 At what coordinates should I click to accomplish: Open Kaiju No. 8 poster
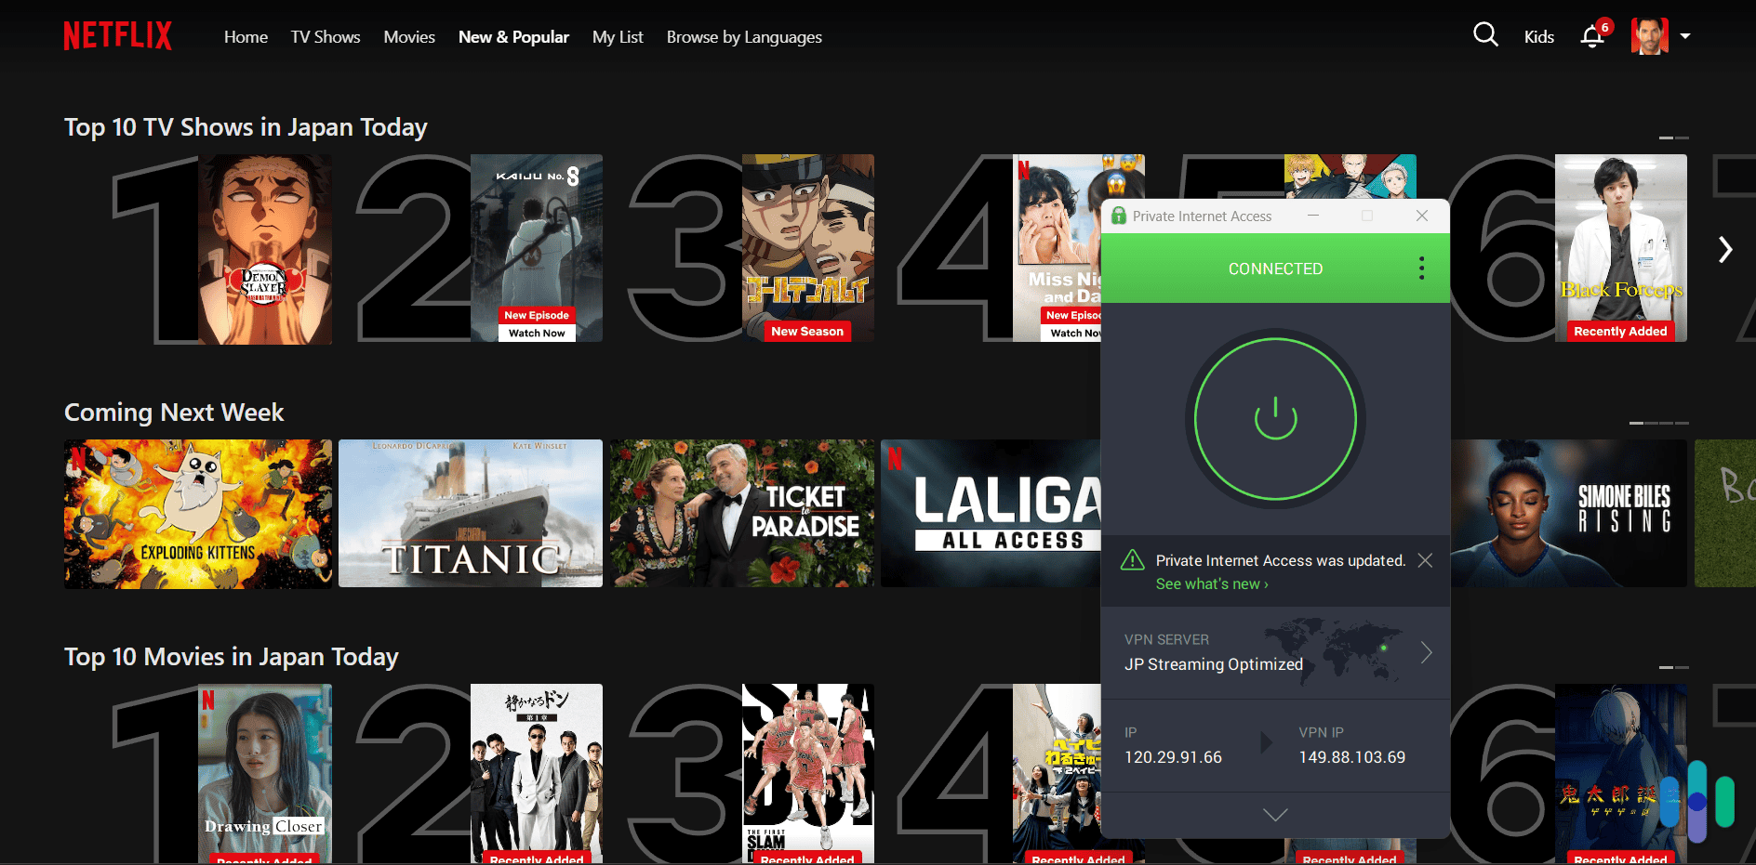click(x=537, y=248)
